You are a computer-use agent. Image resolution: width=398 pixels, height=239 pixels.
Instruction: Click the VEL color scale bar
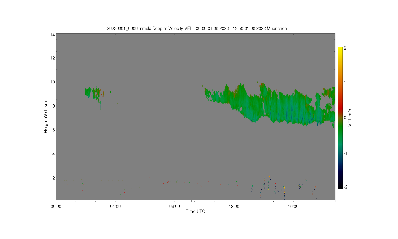340,118
